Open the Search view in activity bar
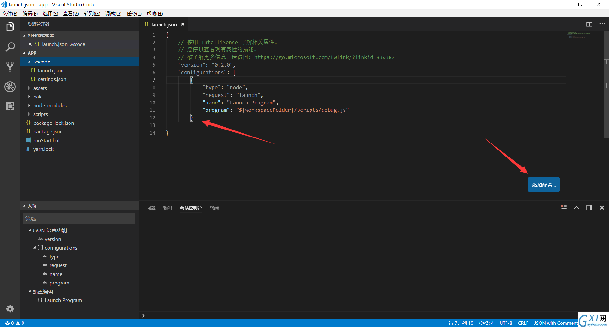The image size is (609, 327). [x=10, y=47]
